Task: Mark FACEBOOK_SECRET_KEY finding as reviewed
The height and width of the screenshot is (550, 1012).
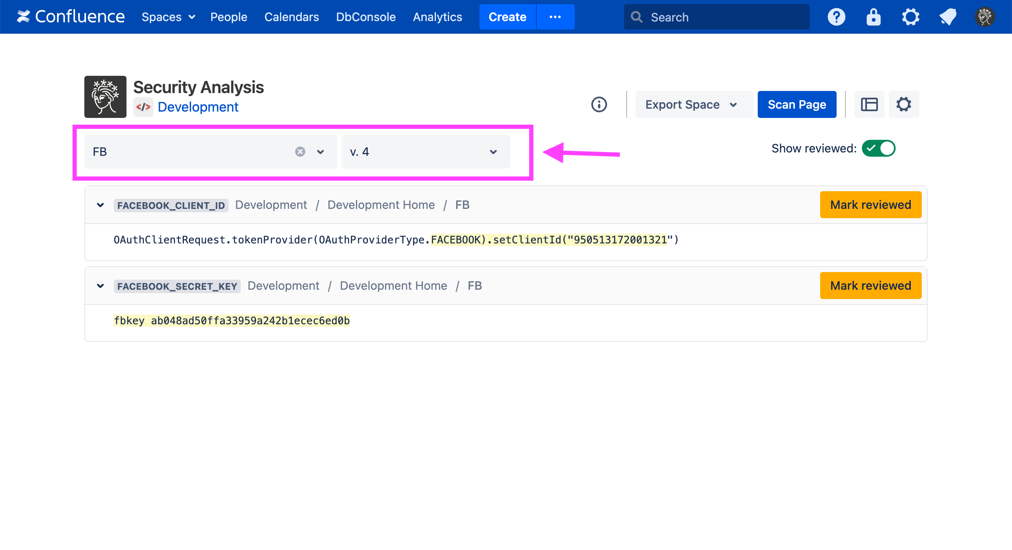Action: coord(870,286)
